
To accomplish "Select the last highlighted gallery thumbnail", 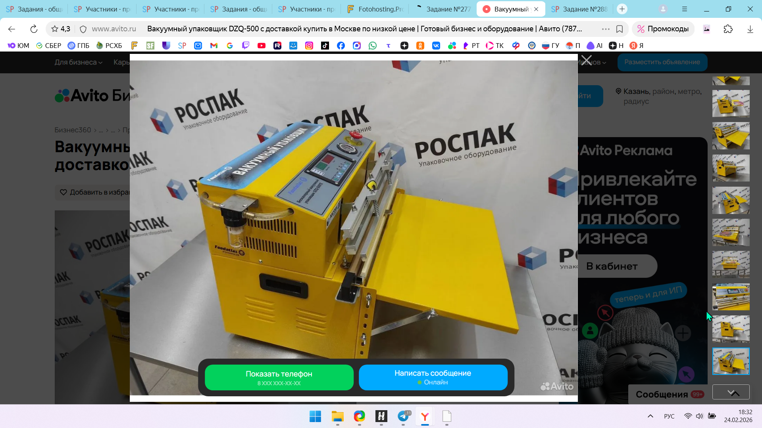I will point(731,361).
